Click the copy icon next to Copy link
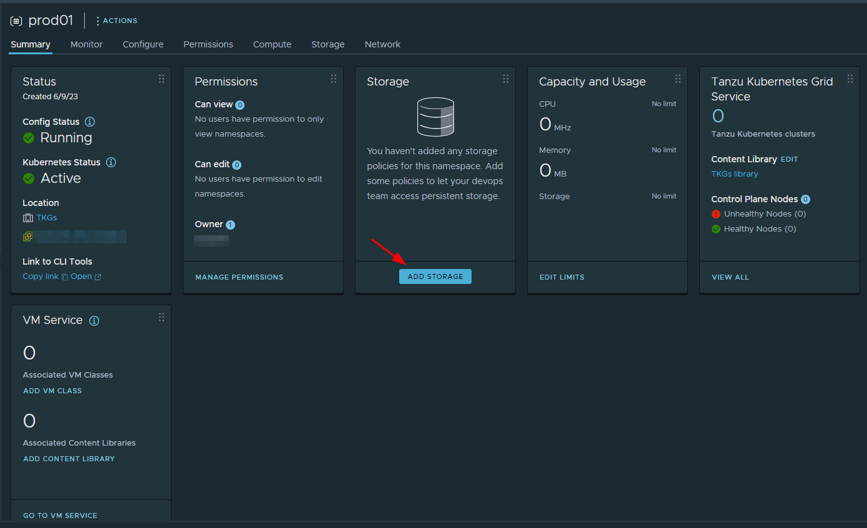867x528 pixels. tap(64, 277)
